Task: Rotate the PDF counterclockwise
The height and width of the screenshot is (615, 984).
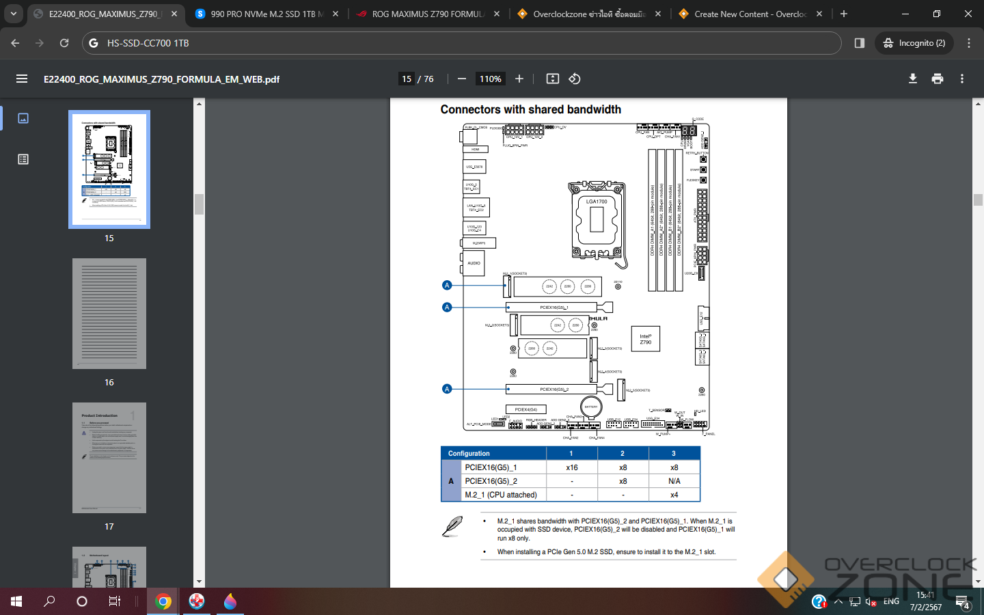Action: [x=575, y=79]
